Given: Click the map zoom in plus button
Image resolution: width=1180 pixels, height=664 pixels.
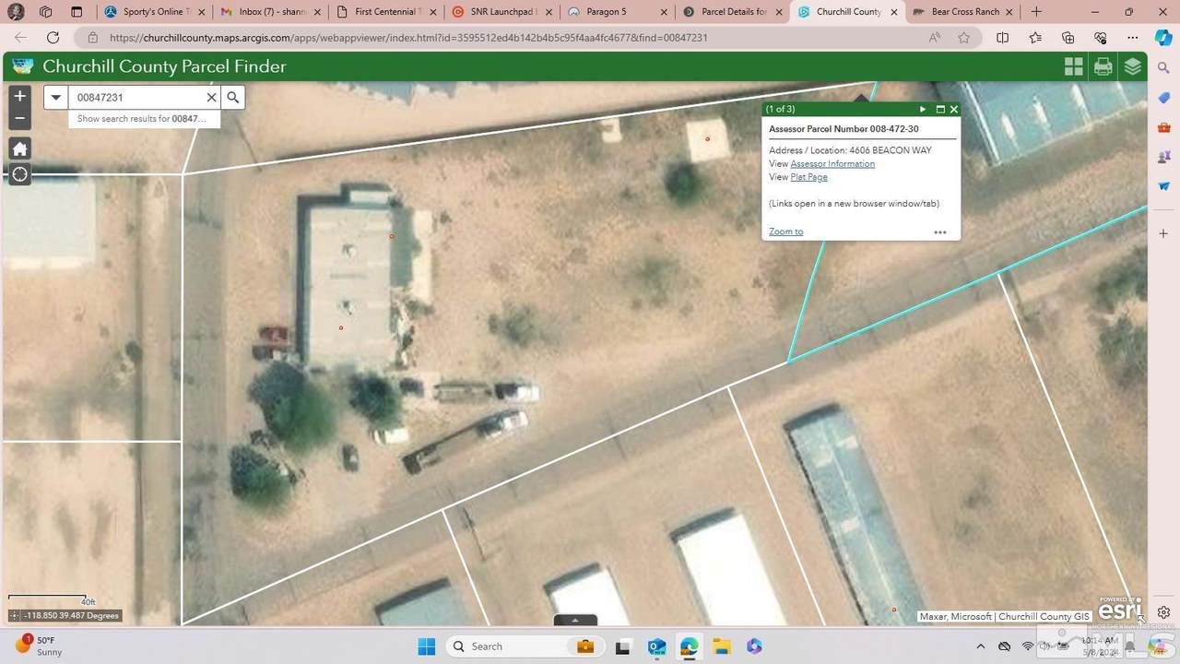Looking at the screenshot, I should pyautogui.click(x=19, y=96).
